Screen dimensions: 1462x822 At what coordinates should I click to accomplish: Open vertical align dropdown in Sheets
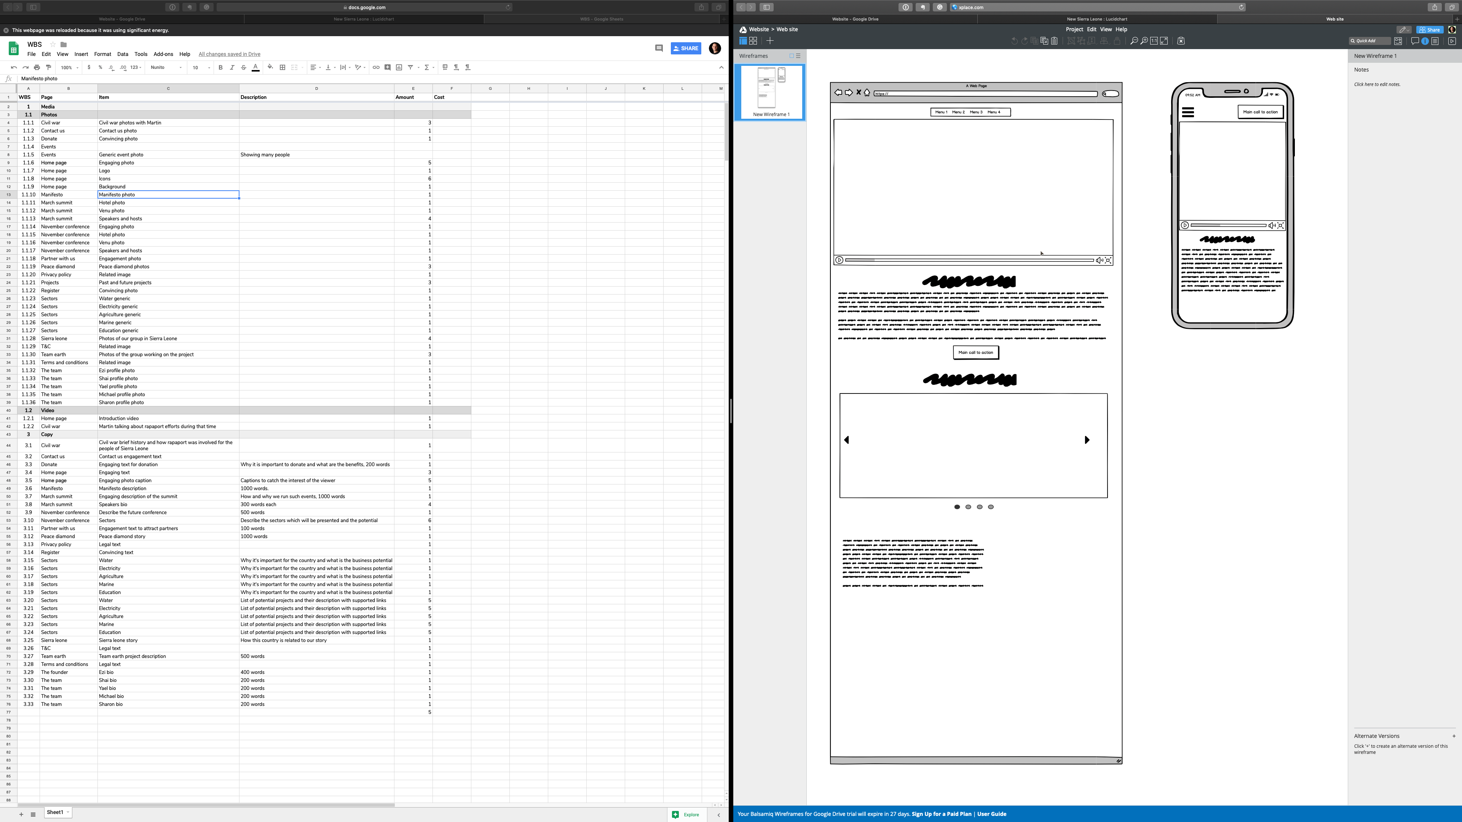click(x=330, y=67)
